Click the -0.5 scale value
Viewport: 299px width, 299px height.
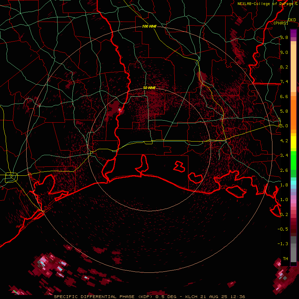(283, 229)
